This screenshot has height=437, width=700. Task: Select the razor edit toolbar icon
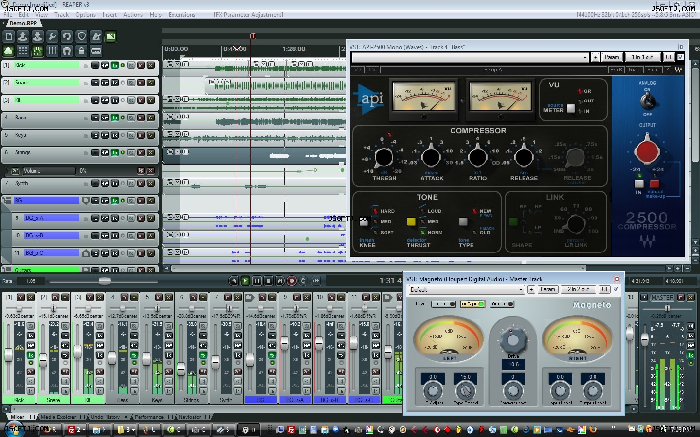[x=96, y=51]
